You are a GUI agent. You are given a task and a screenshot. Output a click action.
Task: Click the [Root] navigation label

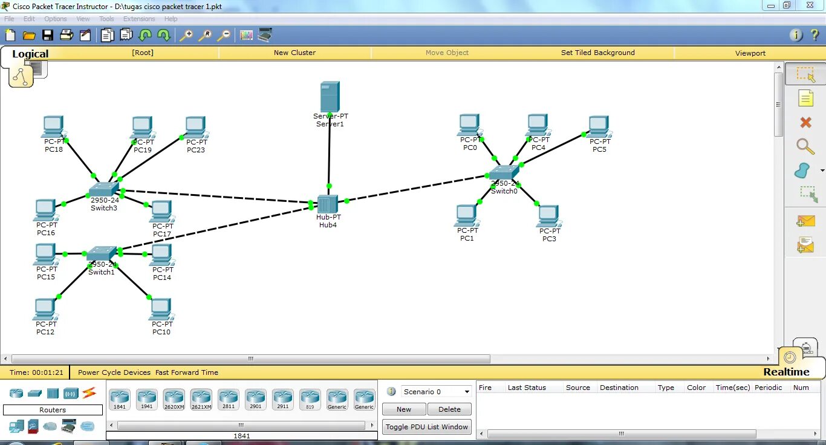(x=143, y=53)
